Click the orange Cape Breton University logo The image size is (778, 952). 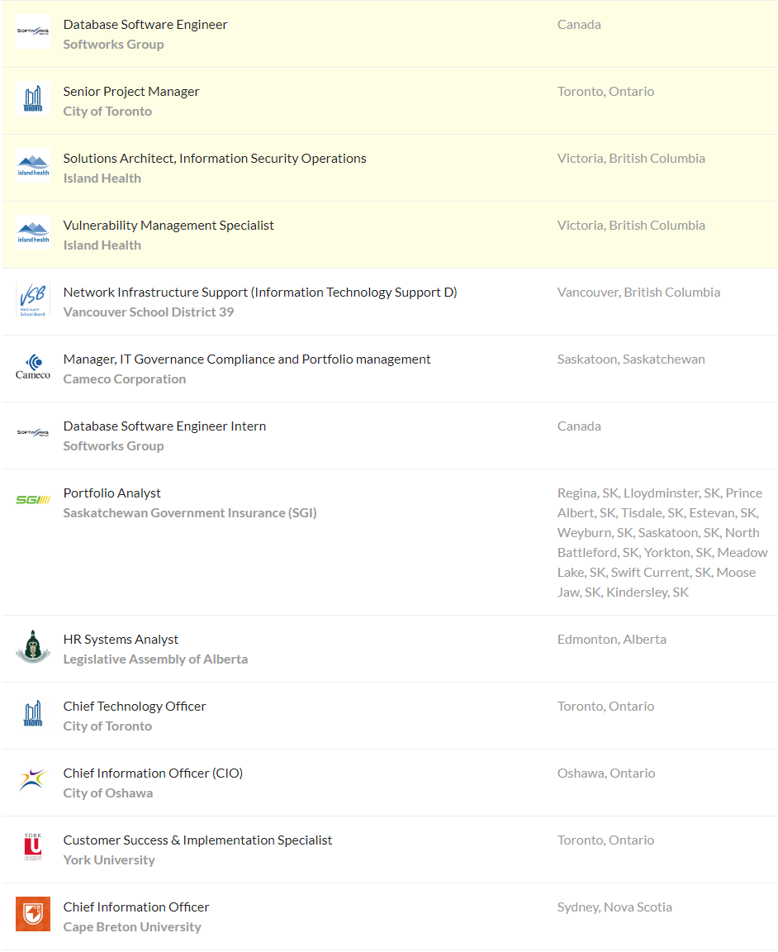[33, 915]
